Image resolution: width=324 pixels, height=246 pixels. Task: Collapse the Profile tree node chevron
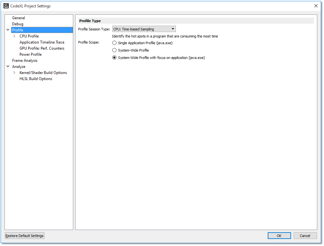8,30
